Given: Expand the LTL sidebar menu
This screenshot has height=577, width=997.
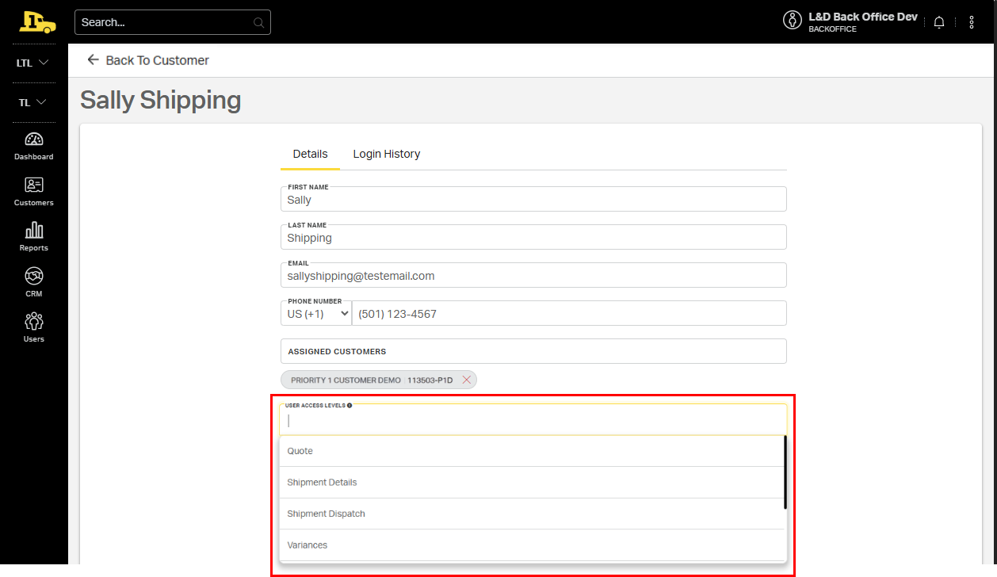Looking at the screenshot, I should 33,63.
